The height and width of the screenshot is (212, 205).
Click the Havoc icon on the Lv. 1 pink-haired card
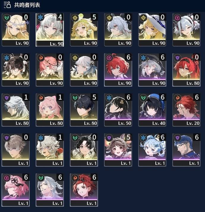[x=7, y=178]
